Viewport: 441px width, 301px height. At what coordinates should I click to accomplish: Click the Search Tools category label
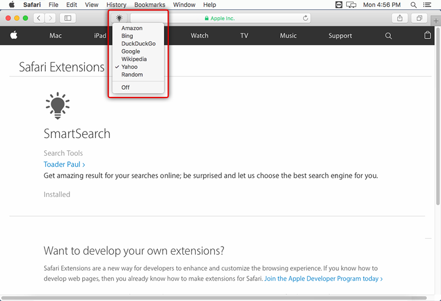click(x=63, y=153)
